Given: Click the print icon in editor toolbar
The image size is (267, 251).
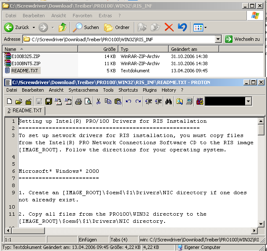Looking at the screenshot, I should (78, 101).
